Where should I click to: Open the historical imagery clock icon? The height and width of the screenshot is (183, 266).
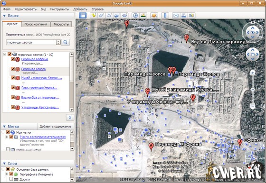click(x=135, y=16)
